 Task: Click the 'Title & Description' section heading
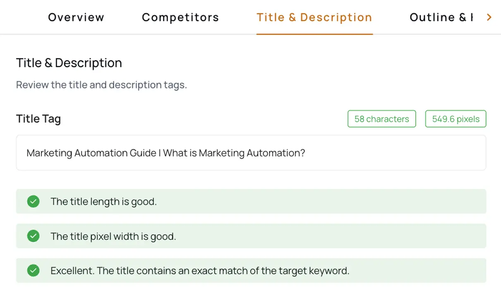[69, 63]
